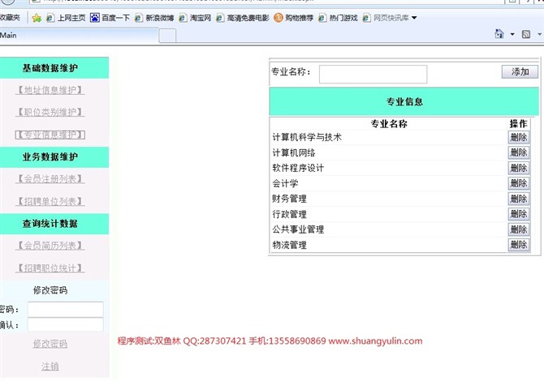The image size is (544, 381).
Task: Focus the 专业名称 input field
Action: (x=373, y=74)
